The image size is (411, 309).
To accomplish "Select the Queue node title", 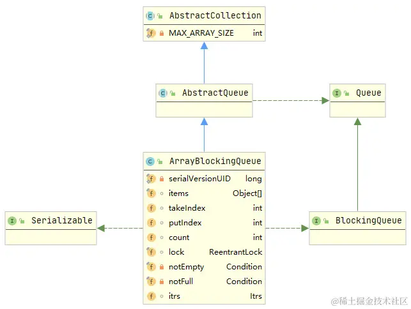I will (x=368, y=93).
